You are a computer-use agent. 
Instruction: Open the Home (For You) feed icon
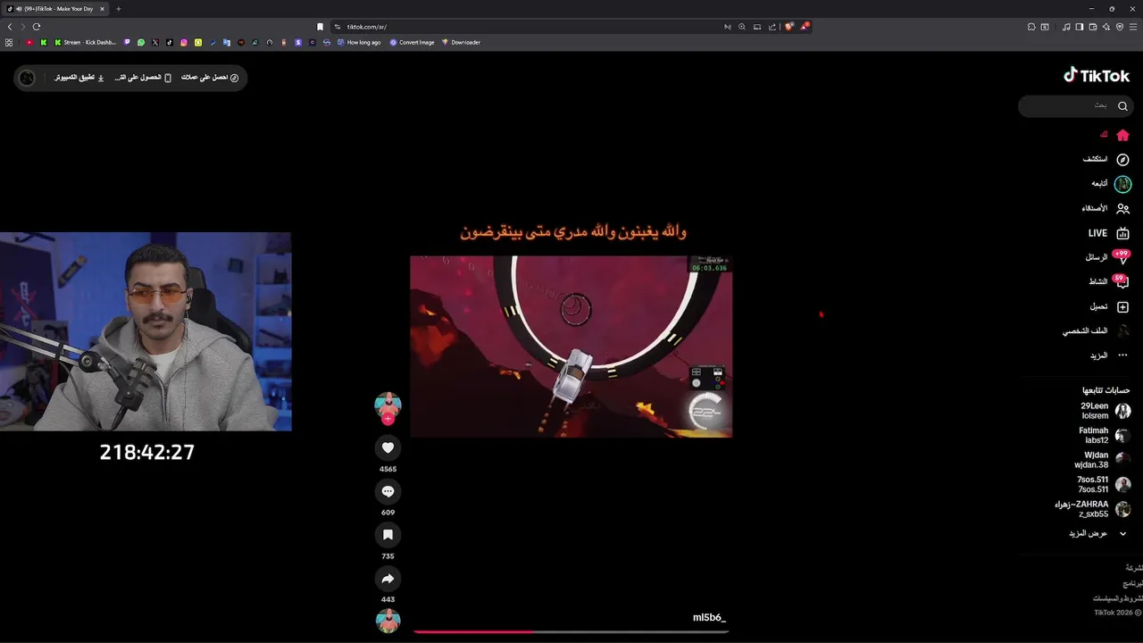[1122, 135]
